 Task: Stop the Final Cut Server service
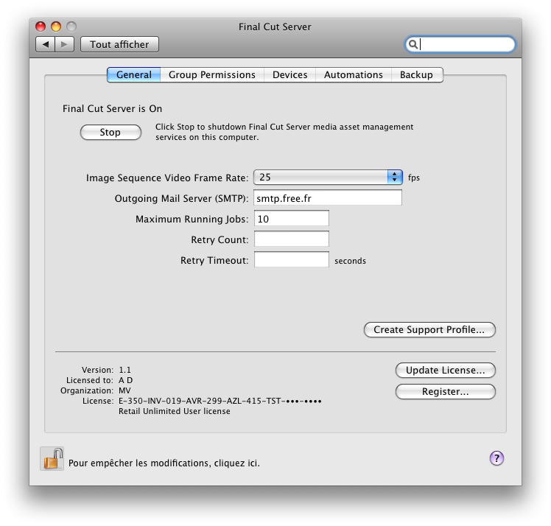110,132
